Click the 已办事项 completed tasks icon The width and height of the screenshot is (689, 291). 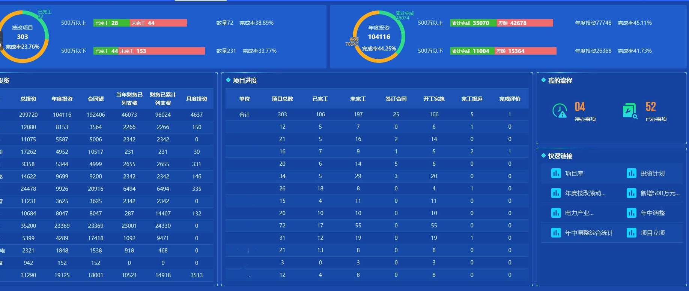pyautogui.click(x=630, y=111)
